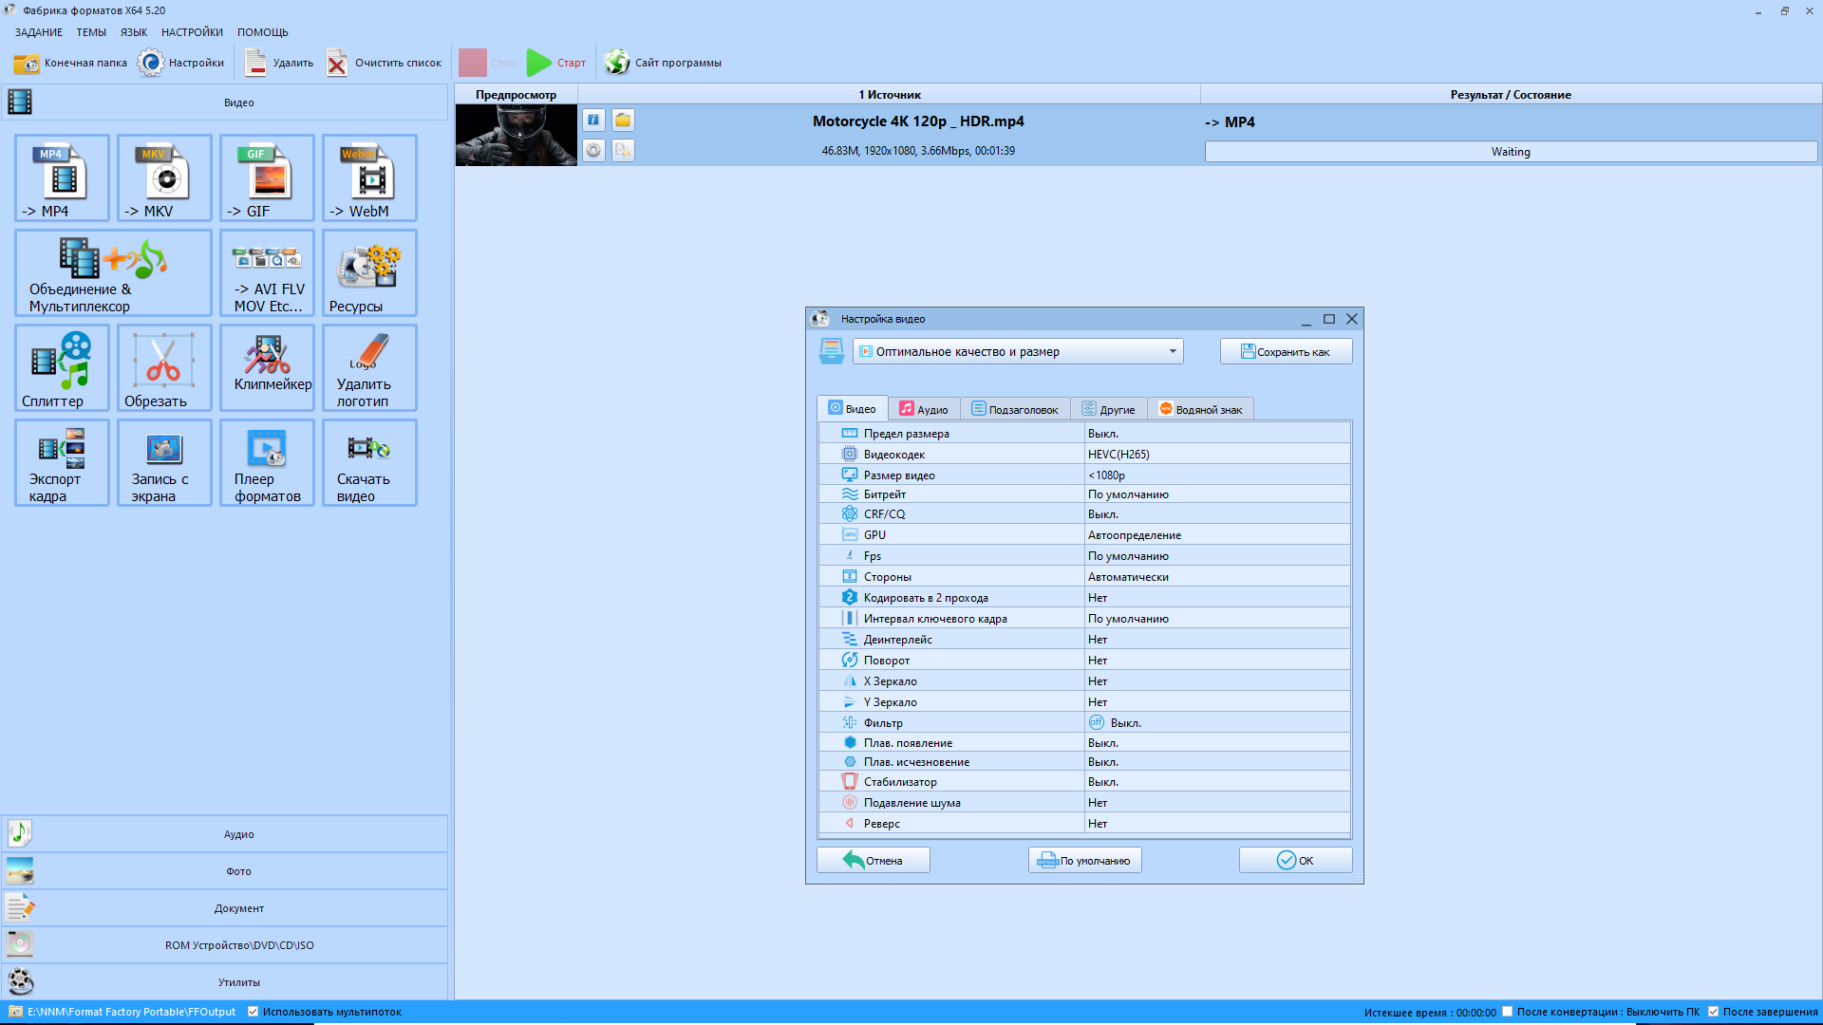Open the ЯЗЫК menu
The image size is (1823, 1025).
point(134,32)
